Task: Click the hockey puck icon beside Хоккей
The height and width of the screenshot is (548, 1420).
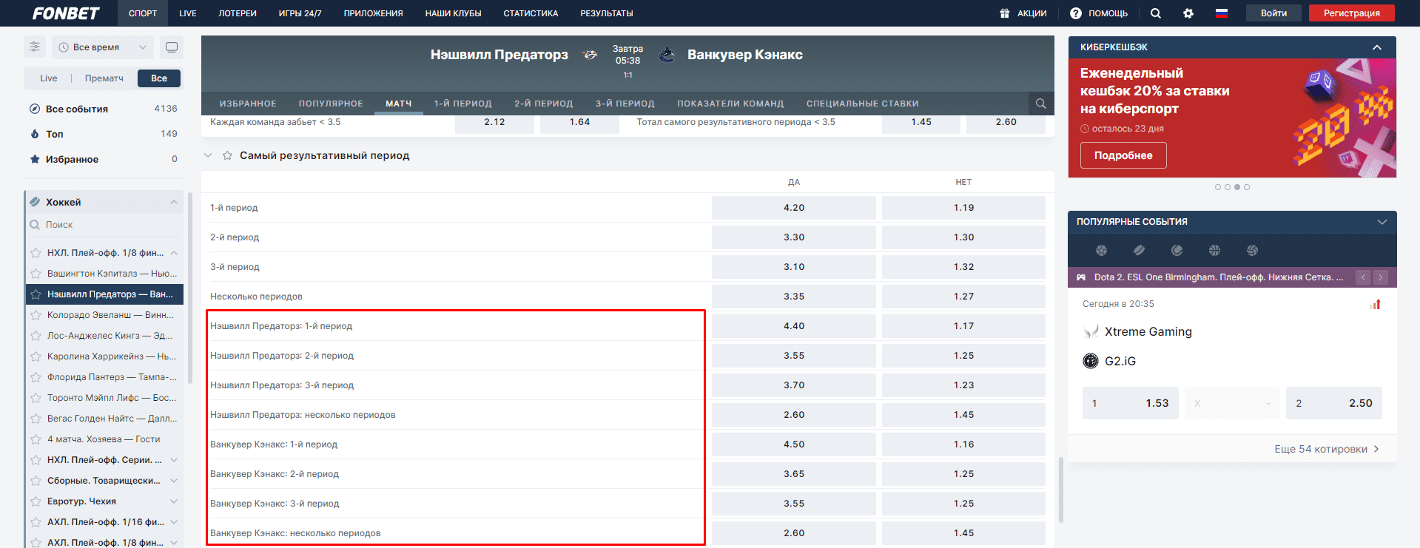Action: click(x=35, y=202)
